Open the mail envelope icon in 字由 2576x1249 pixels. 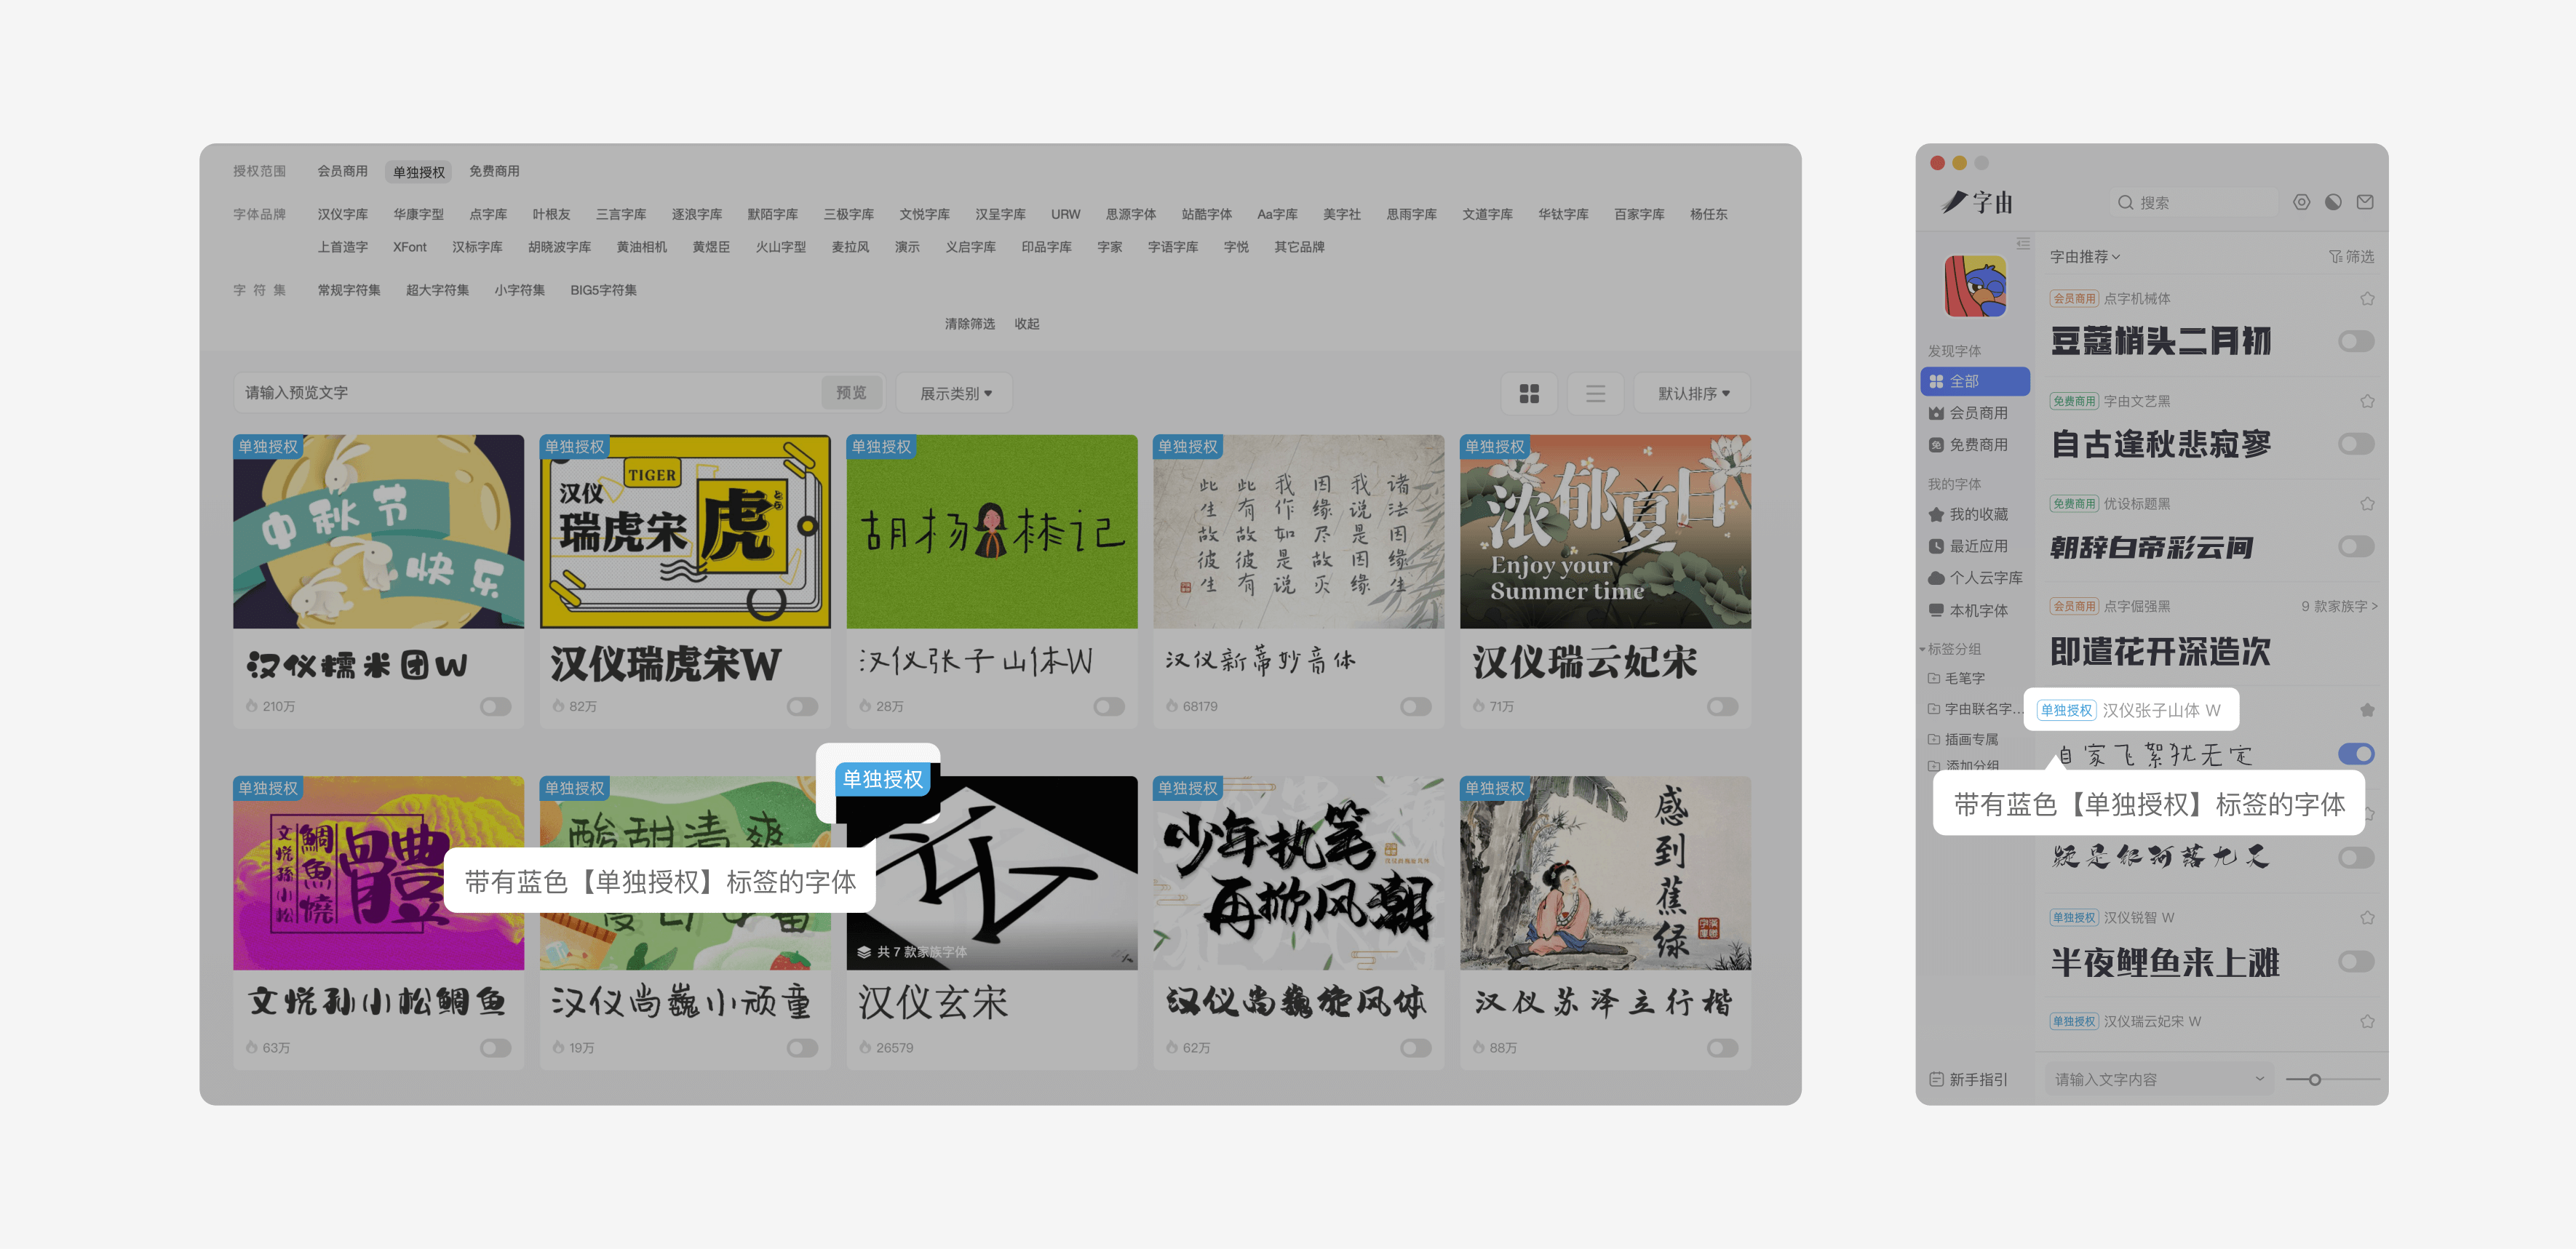(2365, 202)
